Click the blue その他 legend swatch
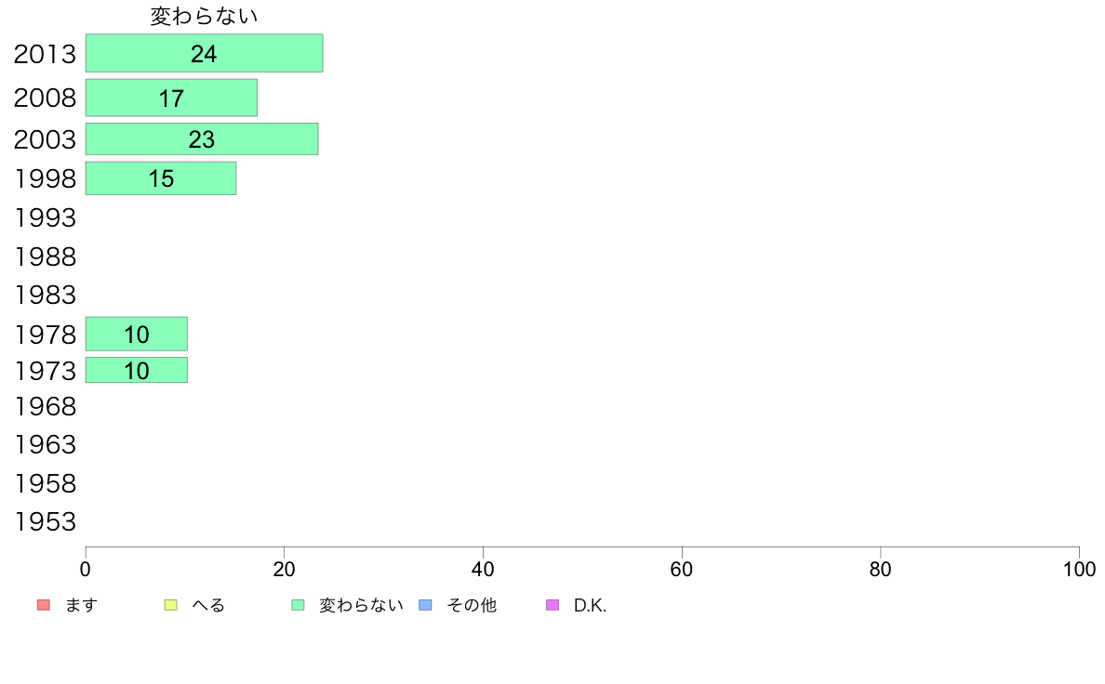This screenshot has width=1105, height=684. click(426, 605)
